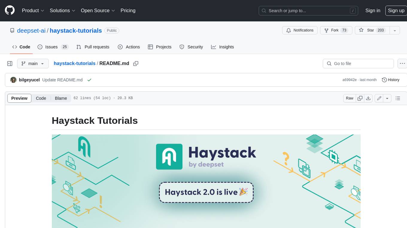Image resolution: width=407 pixels, height=228 pixels.
Task: Open the star lists dropdown arrow
Action: click(x=395, y=30)
